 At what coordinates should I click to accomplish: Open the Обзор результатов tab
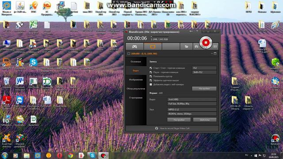pyautogui.click(x=136, y=89)
